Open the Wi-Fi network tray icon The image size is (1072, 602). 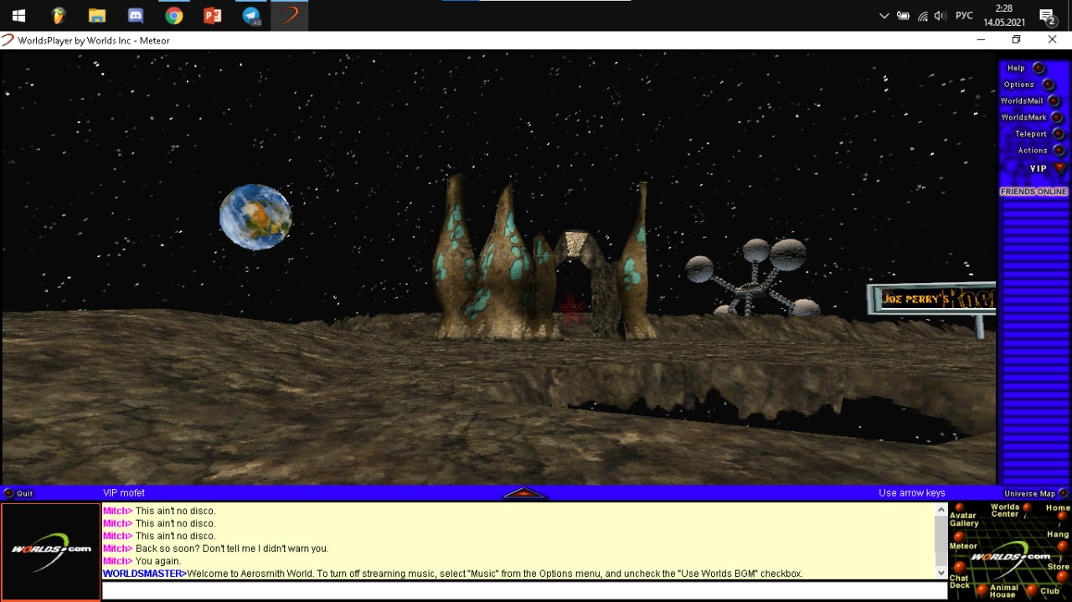[923, 16]
